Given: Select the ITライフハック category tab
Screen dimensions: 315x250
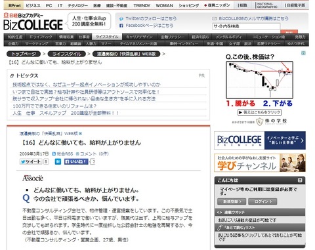Looking at the screenshot, I should pyautogui.click(x=41, y=37).
